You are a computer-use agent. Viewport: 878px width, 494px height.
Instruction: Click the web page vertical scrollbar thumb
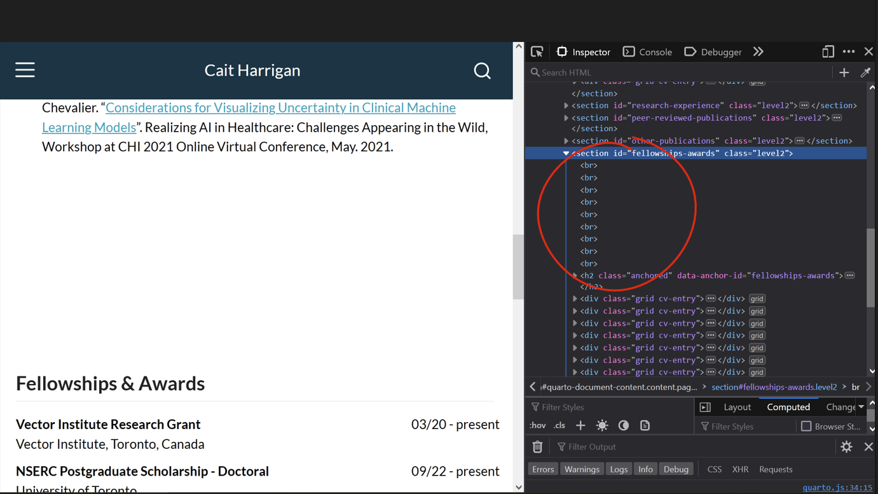(x=518, y=266)
